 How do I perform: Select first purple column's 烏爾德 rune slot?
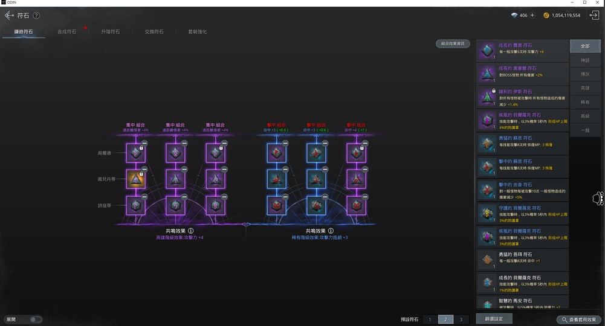coord(136,153)
